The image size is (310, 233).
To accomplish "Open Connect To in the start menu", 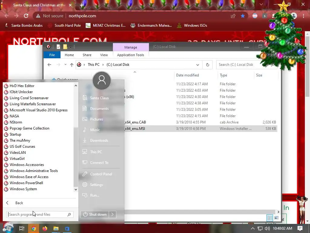I will pyautogui.click(x=99, y=163).
